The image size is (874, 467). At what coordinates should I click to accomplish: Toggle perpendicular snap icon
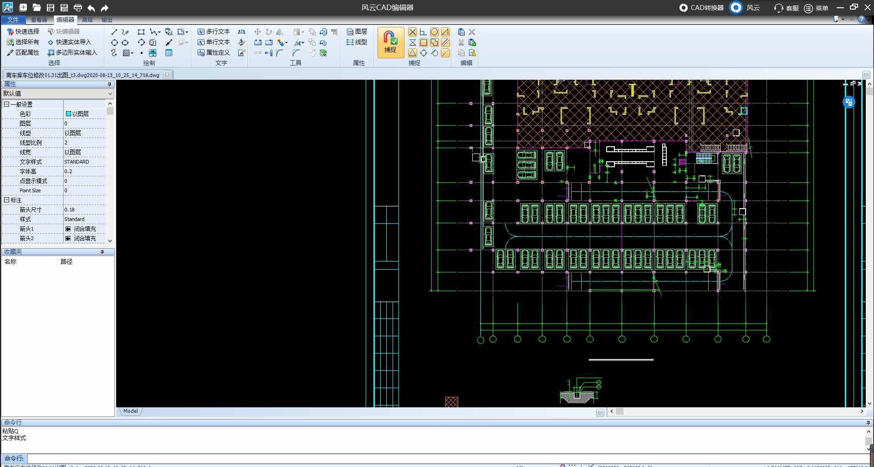pyautogui.click(x=423, y=32)
